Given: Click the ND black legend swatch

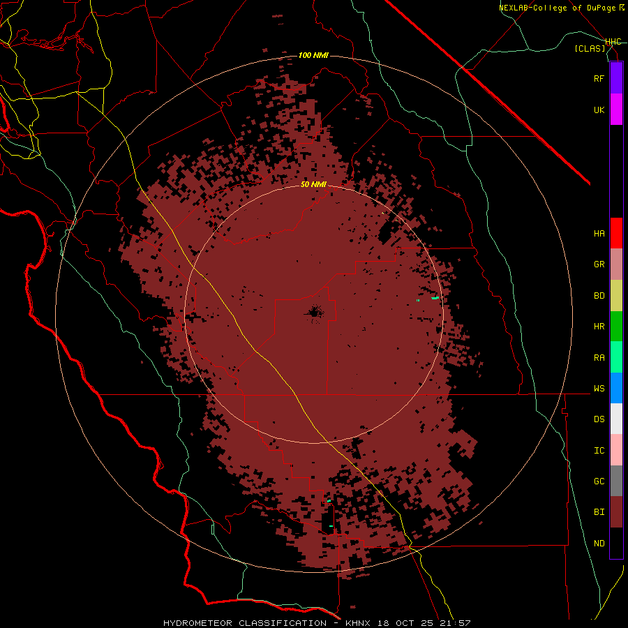Looking at the screenshot, I should pos(616,543).
